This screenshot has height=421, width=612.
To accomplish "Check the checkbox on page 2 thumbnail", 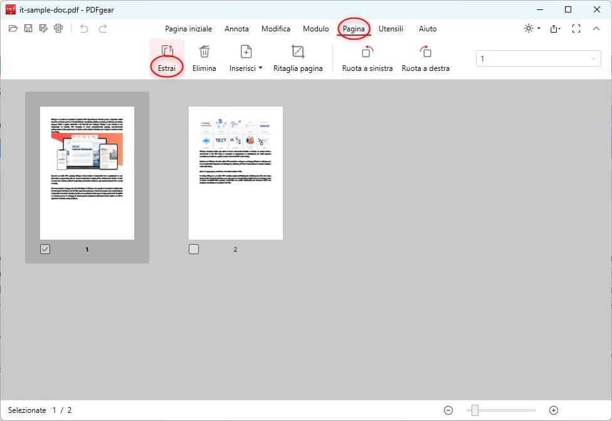I will (193, 248).
